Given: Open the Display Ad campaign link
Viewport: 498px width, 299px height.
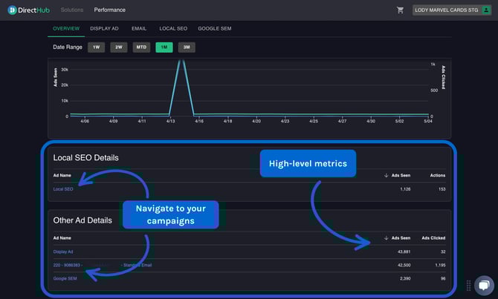Looking at the screenshot, I should tap(63, 252).
